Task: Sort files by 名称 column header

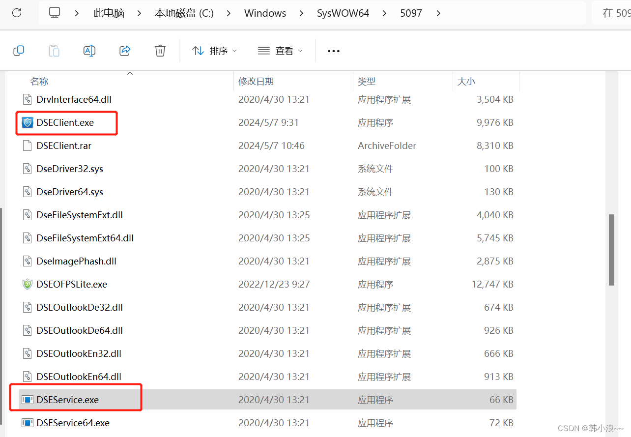Action: 39,82
